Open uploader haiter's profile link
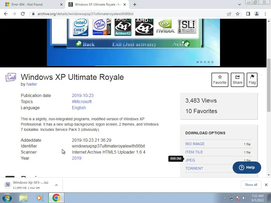 [32, 84]
